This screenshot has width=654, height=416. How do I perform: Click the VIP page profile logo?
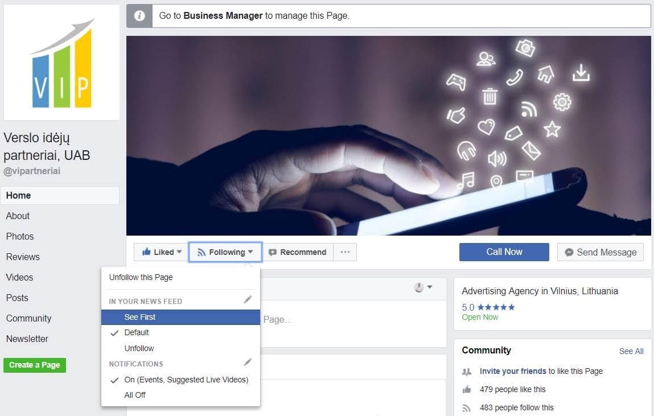[61, 63]
